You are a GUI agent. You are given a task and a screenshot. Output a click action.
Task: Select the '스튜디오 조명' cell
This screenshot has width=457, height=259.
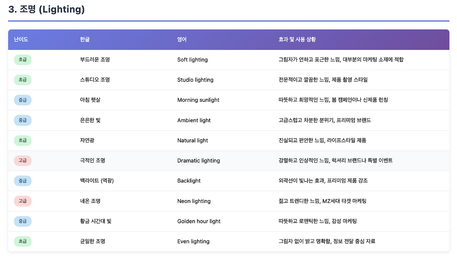[95, 80]
